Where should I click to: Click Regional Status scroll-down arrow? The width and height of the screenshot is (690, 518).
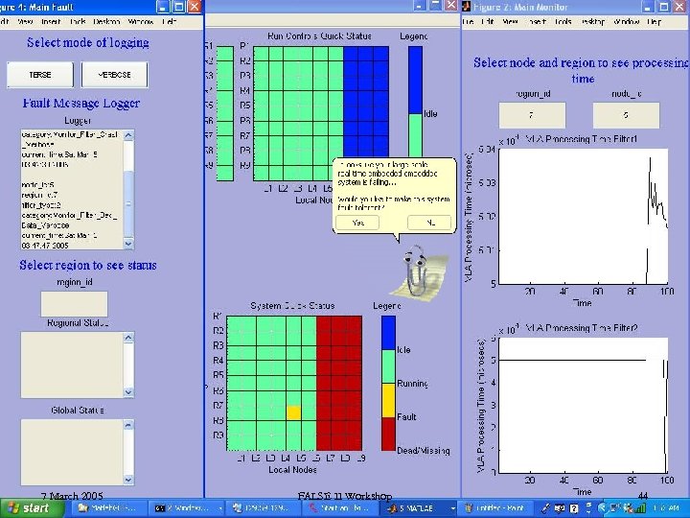coord(128,391)
